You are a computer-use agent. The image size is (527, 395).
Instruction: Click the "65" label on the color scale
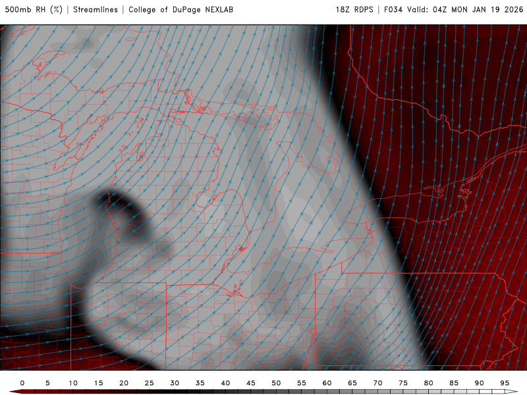[352, 383]
